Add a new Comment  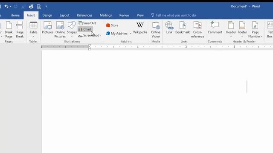pyautogui.click(x=215, y=28)
